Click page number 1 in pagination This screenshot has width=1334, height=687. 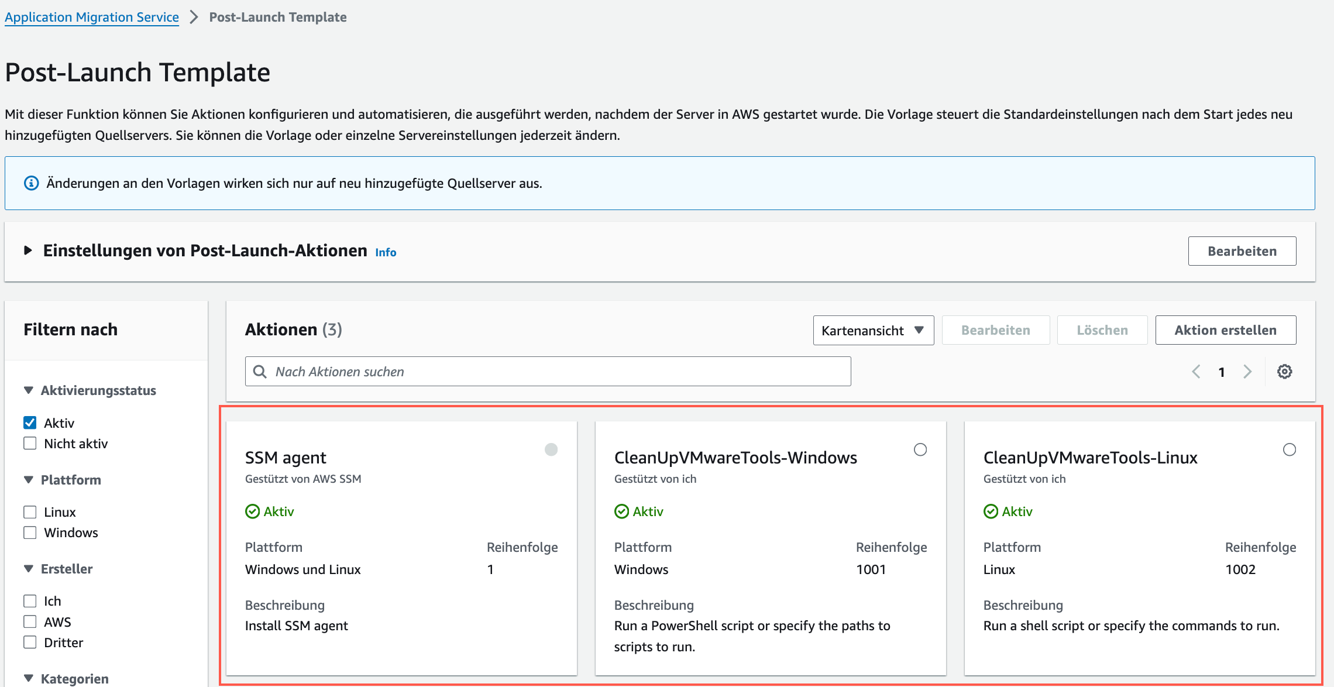coord(1222,372)
